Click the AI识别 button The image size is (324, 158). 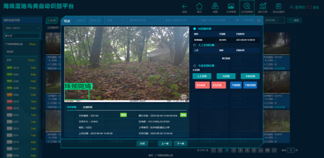click(226, 76)
